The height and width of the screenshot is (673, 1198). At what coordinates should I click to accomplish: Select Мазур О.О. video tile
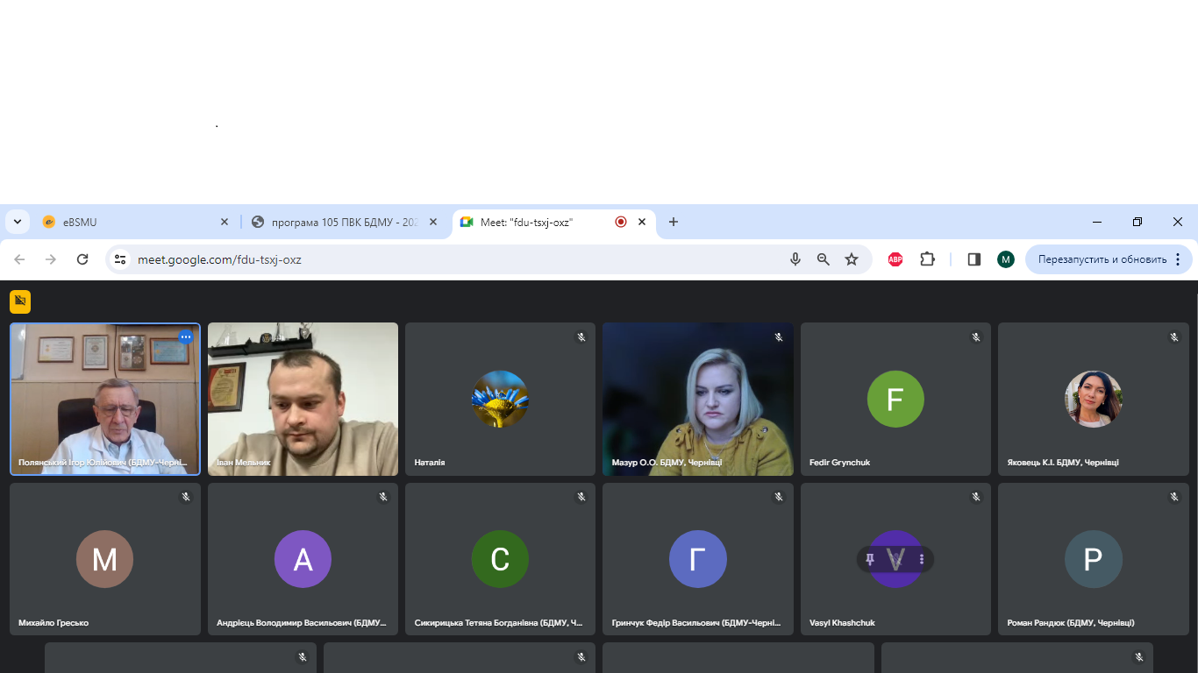click(698, 399)
